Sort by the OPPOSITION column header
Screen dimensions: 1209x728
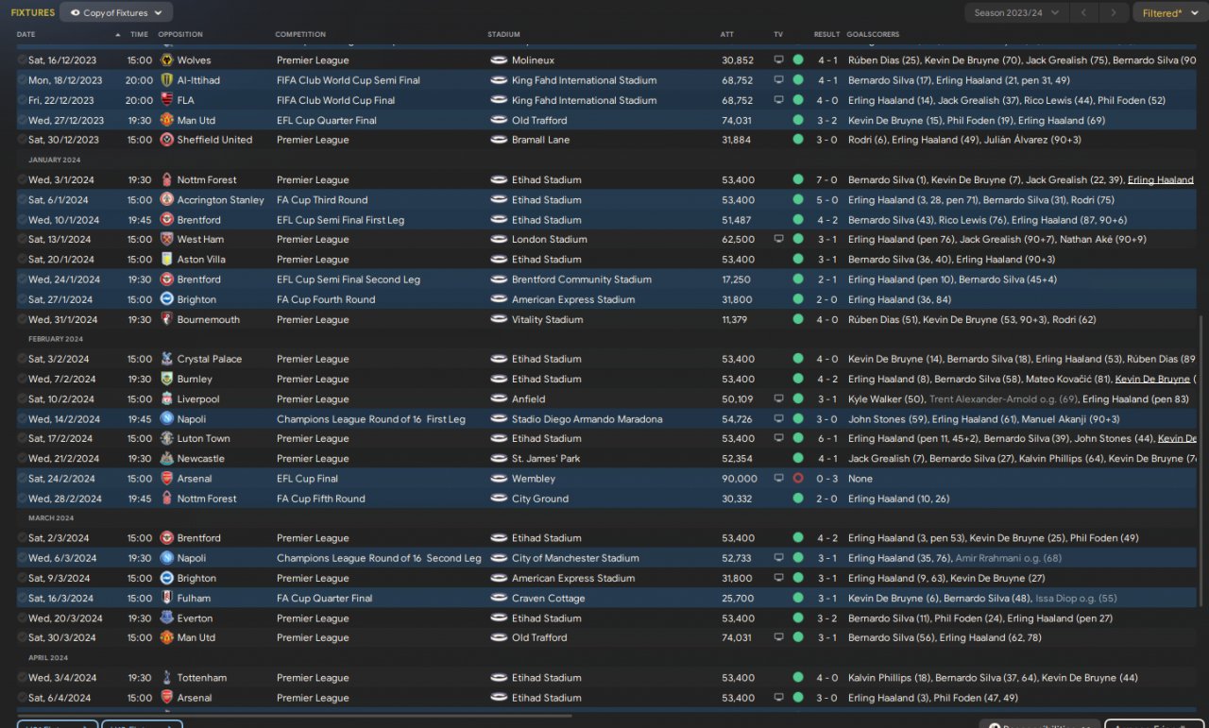click(180, 35)
